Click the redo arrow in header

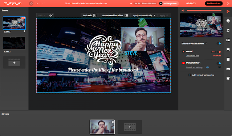44,3
